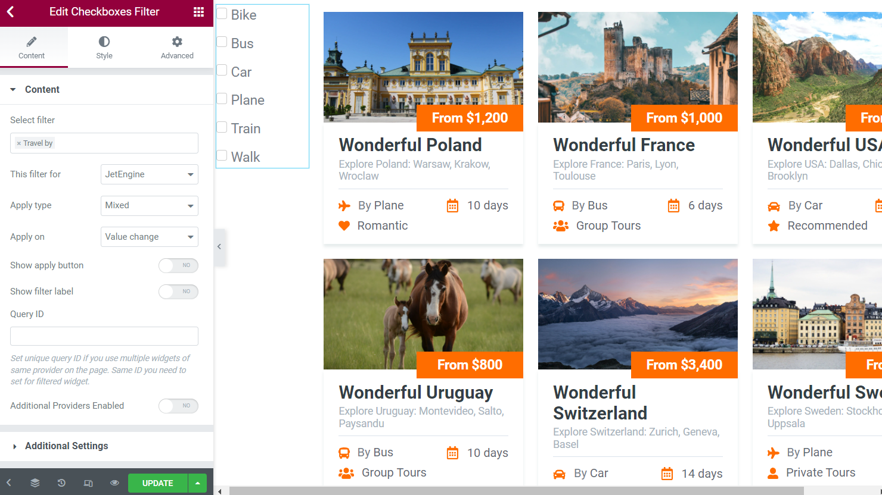Viewport: 882px width, 495px height.
Task: Click the heart icon beside Romantic
Action: click(x=344, y=226)
